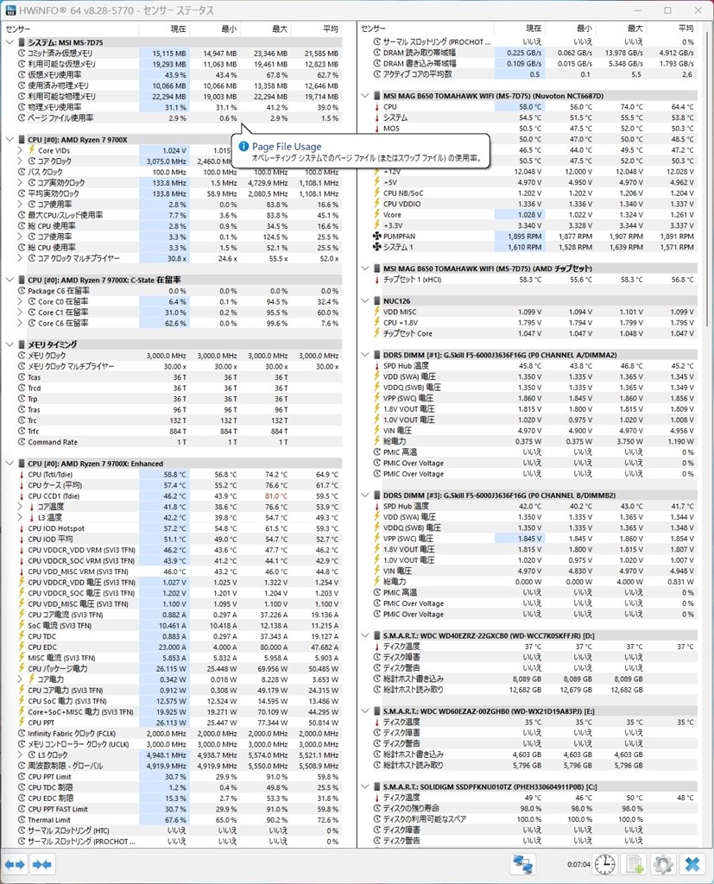Select the DRAM 読み取り帯域幅 row

tap(534, 53)
